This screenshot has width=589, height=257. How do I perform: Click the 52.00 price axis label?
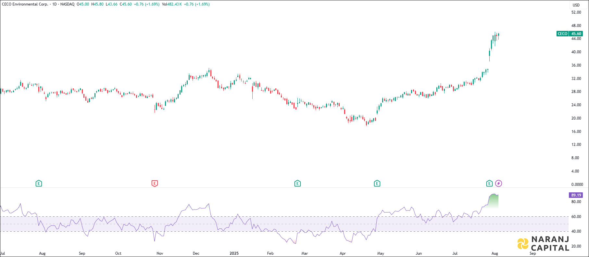(x=576, y=12)
